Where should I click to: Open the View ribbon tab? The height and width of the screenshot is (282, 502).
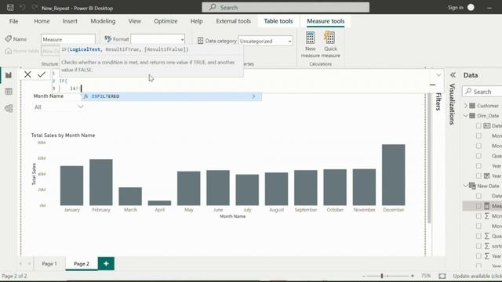(x=134, y=21)
